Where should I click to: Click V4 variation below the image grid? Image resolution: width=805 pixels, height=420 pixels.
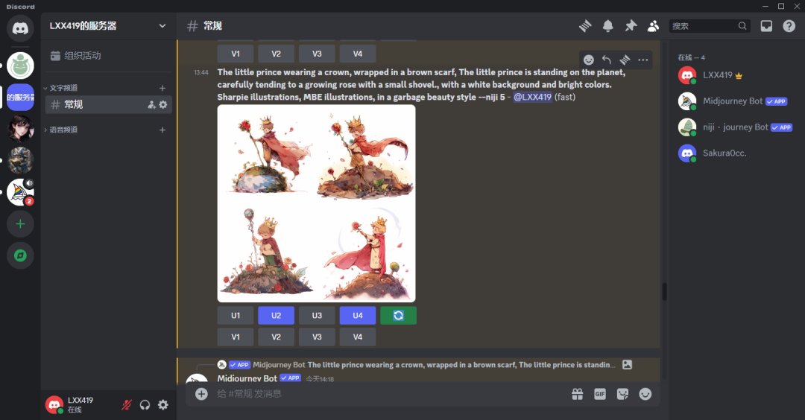tap(358, 337)
